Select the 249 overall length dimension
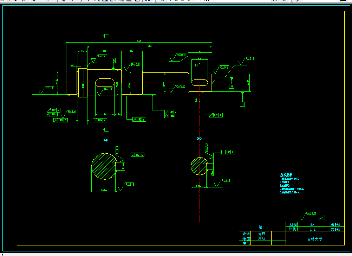The width and height of the screenshot is (352, 256). click(139, 41)
